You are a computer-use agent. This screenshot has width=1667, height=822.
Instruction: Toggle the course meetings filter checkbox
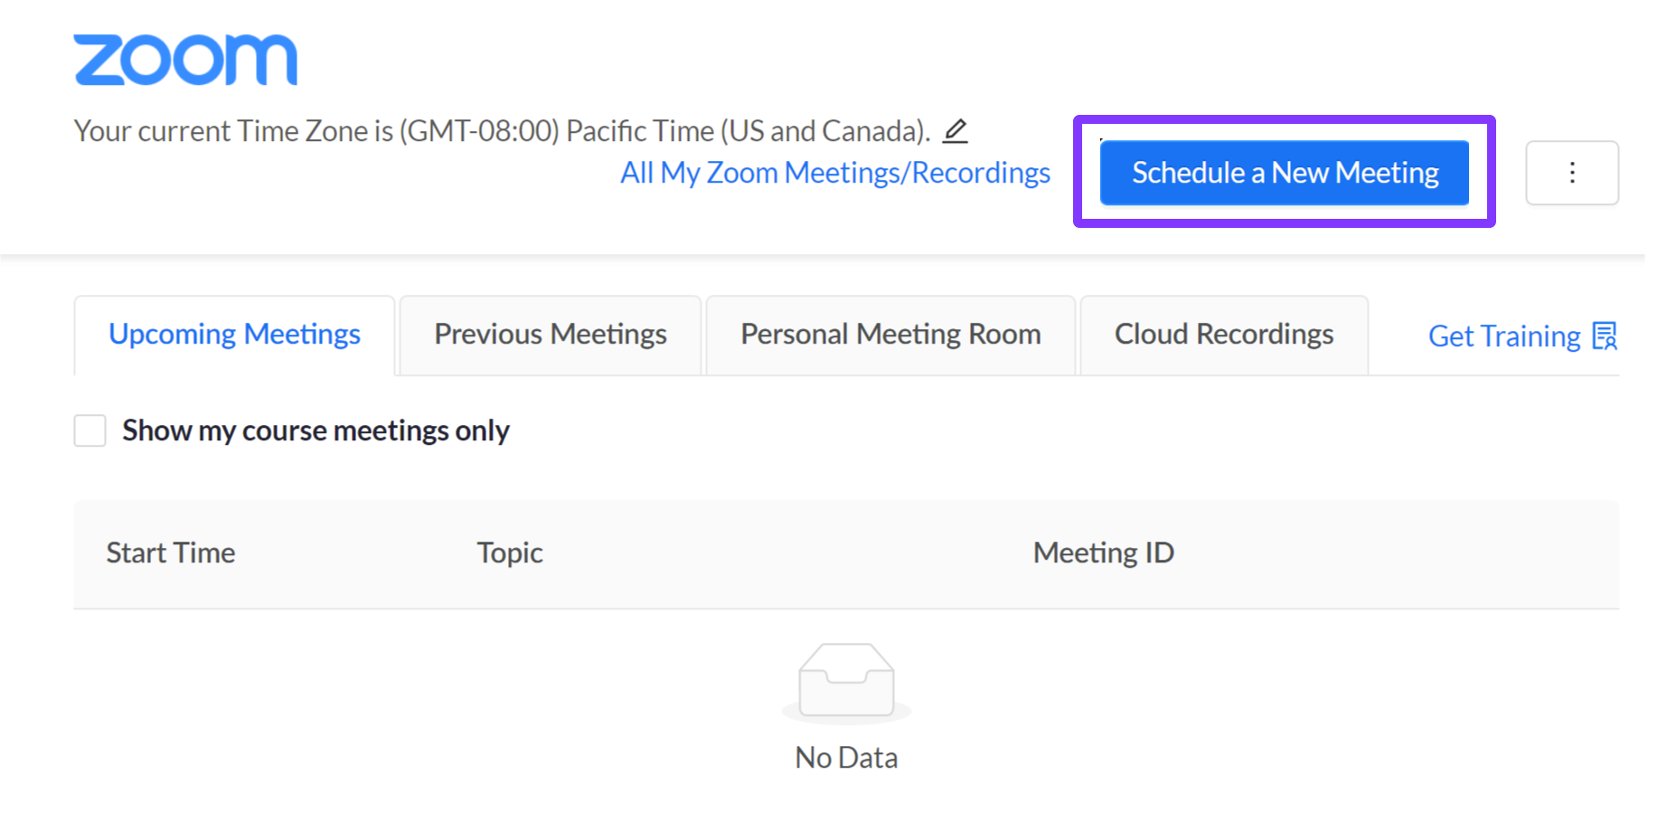coord(89,430)
